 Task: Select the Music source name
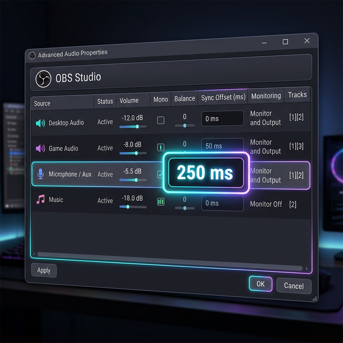coord(56,200)
